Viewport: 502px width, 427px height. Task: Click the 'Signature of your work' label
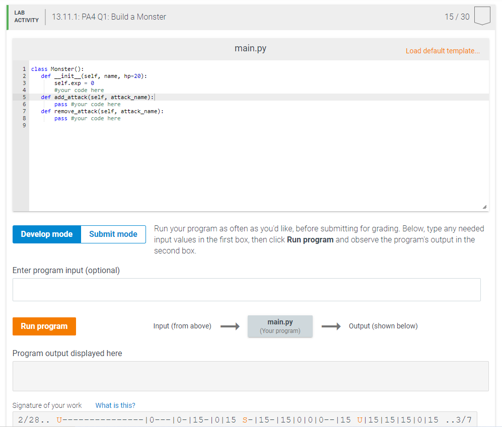47,405
